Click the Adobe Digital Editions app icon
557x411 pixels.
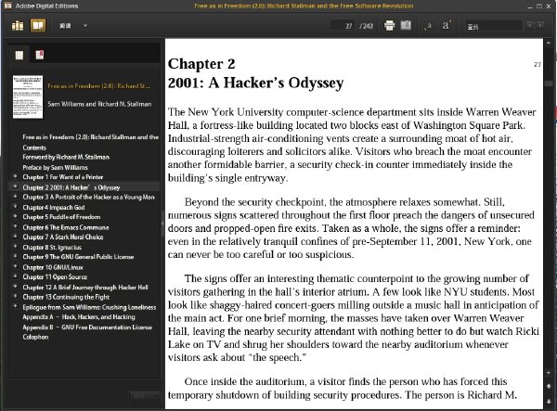(x=7, y=6)
